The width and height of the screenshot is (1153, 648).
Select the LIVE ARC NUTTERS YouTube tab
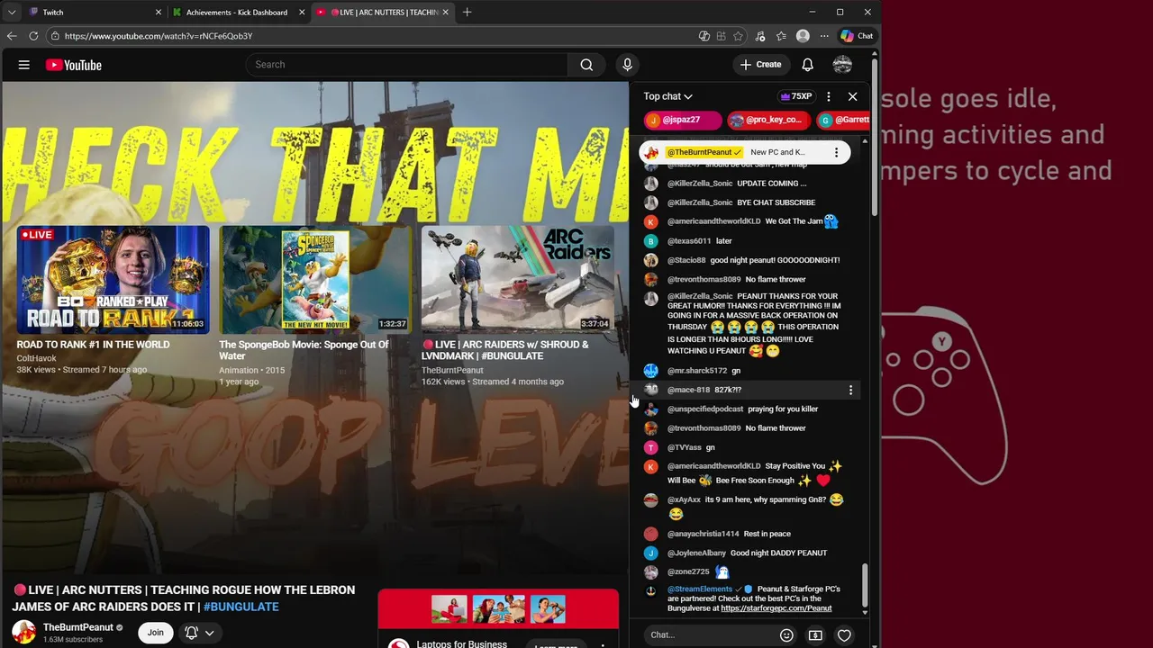click(x=383, y=13)
